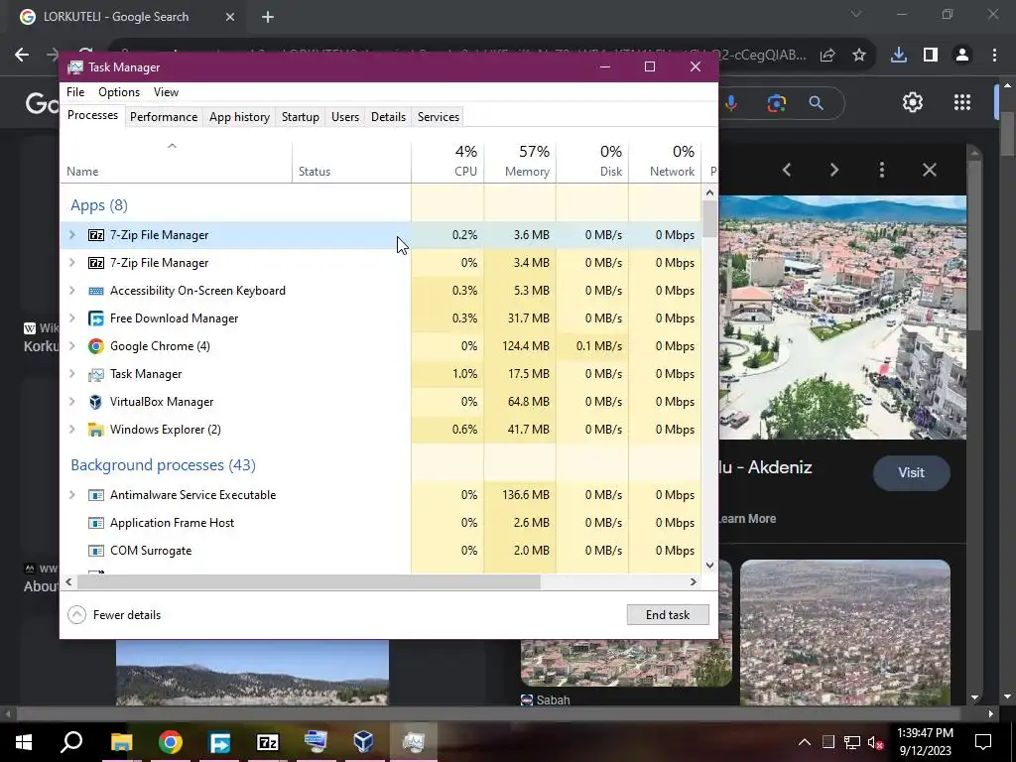The width and height of the screenshot is (1016, 762).
Task: Expand the second 7-Zip File Manager row
Action: point(71,263)
